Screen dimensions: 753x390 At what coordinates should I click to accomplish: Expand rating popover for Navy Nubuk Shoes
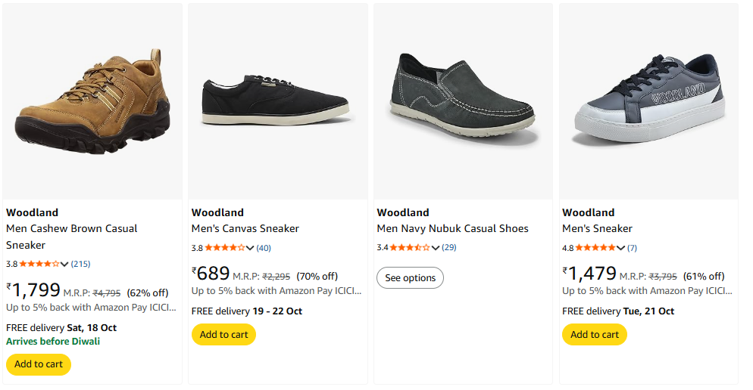[x=436, y=248]
